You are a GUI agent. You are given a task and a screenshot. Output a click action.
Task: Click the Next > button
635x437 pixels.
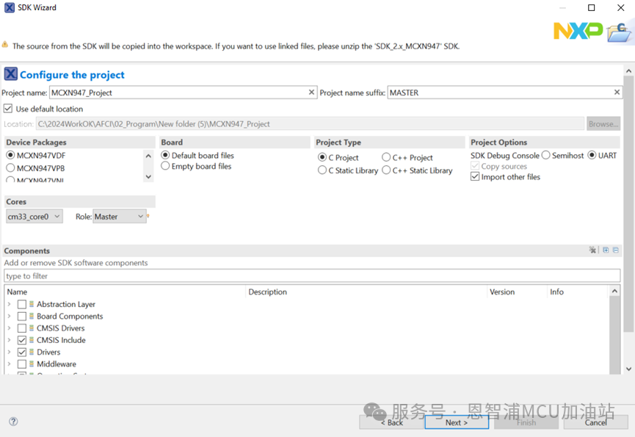(x=457, y=422)
